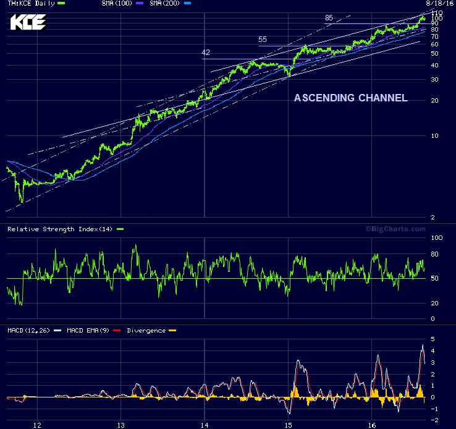Click the green Daily legend color swatch
Viewport: 456px width, 429px height.
(61, 4)
